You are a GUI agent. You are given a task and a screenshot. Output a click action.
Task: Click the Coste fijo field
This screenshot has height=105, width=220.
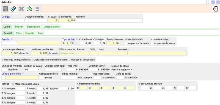100,43
